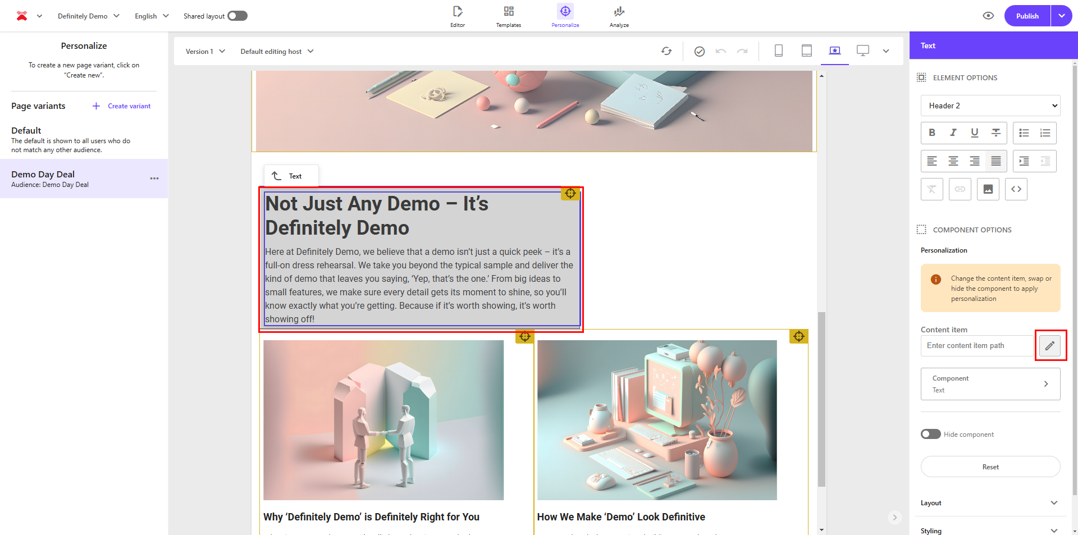Open the Header 2 format dropdown

[x=990, y=106]
